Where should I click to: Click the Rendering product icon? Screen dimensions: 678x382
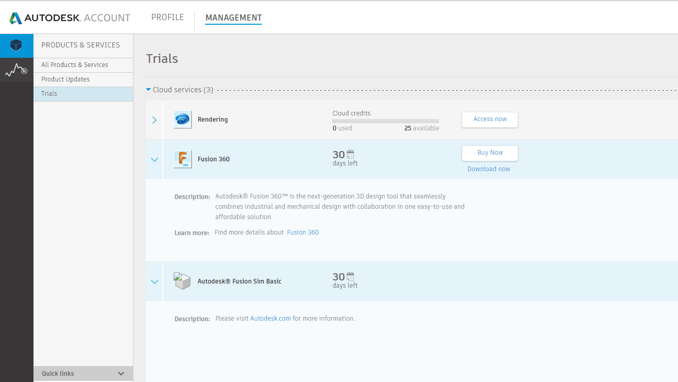click(x=183, y=120)
